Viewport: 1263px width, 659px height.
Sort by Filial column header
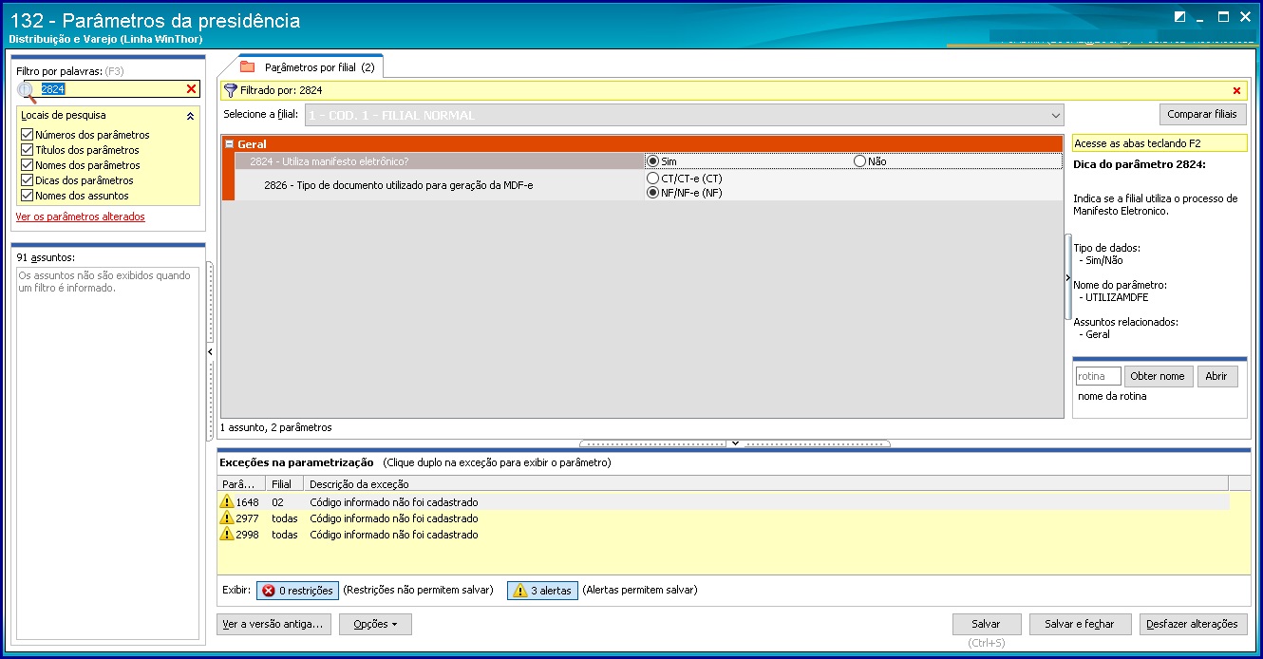(x=286, y=484)
